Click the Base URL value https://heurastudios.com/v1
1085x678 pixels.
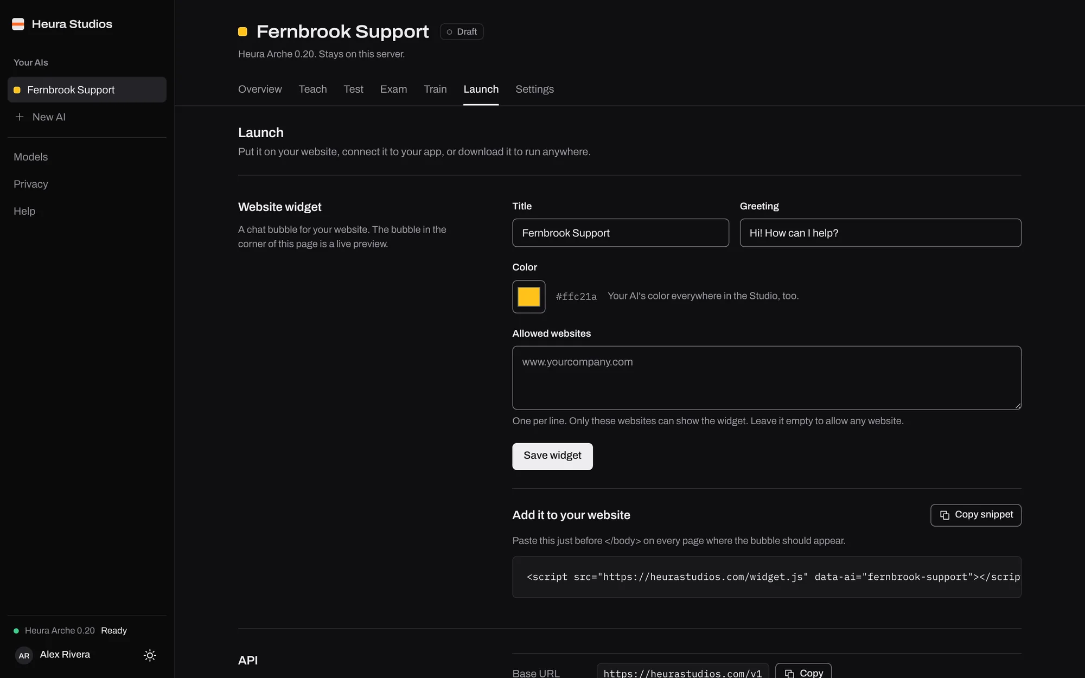682,673
